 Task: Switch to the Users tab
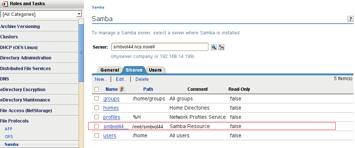[155, 70]
